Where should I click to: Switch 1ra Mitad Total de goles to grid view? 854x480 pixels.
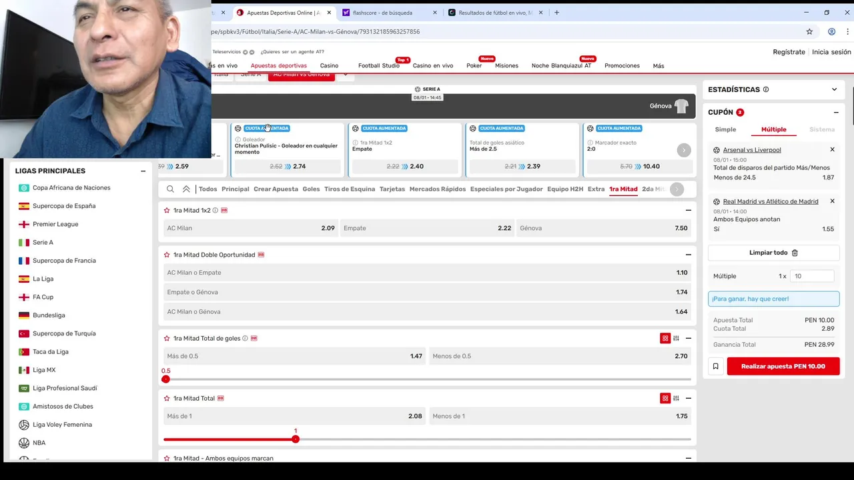pos(665,338)
